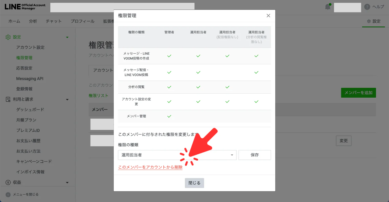Click the collapse menu arrow icon

8,194
